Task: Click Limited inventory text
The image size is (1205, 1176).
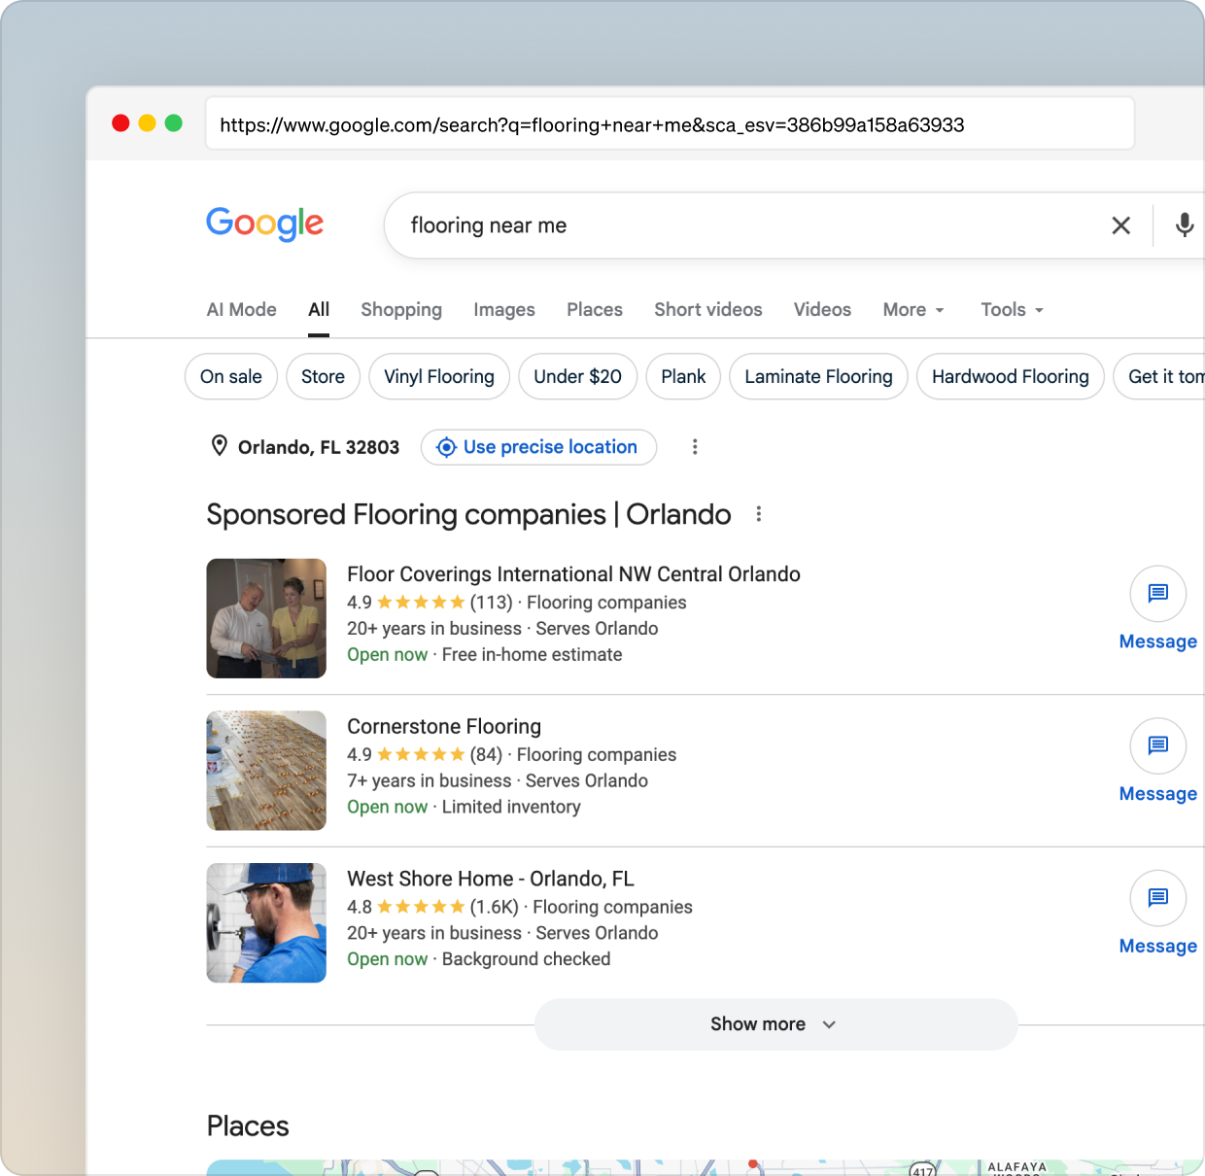Action: click(x=511, y=807)
